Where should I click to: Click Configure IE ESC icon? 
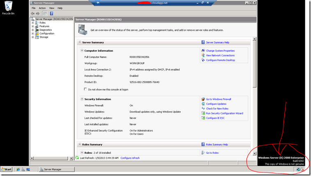pos(203,118)
